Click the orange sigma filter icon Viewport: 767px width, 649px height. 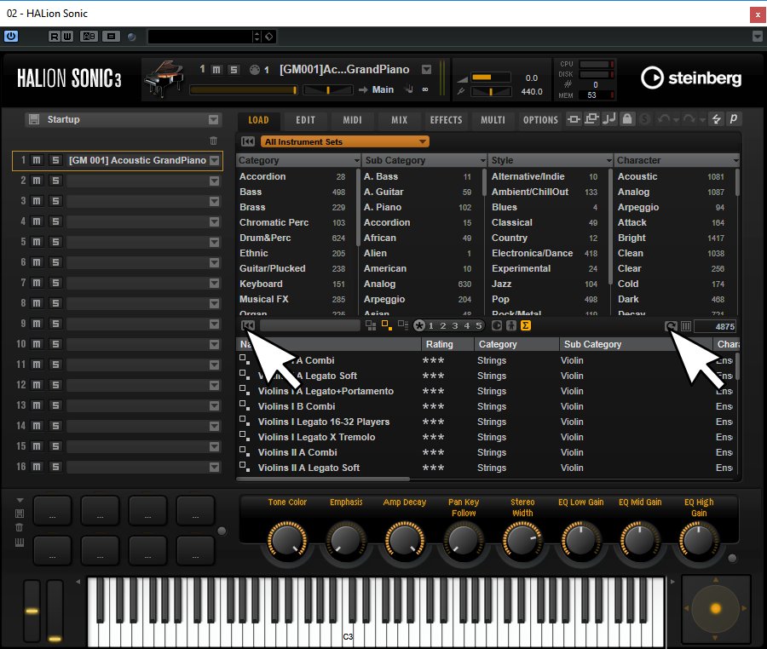[525, 325]
